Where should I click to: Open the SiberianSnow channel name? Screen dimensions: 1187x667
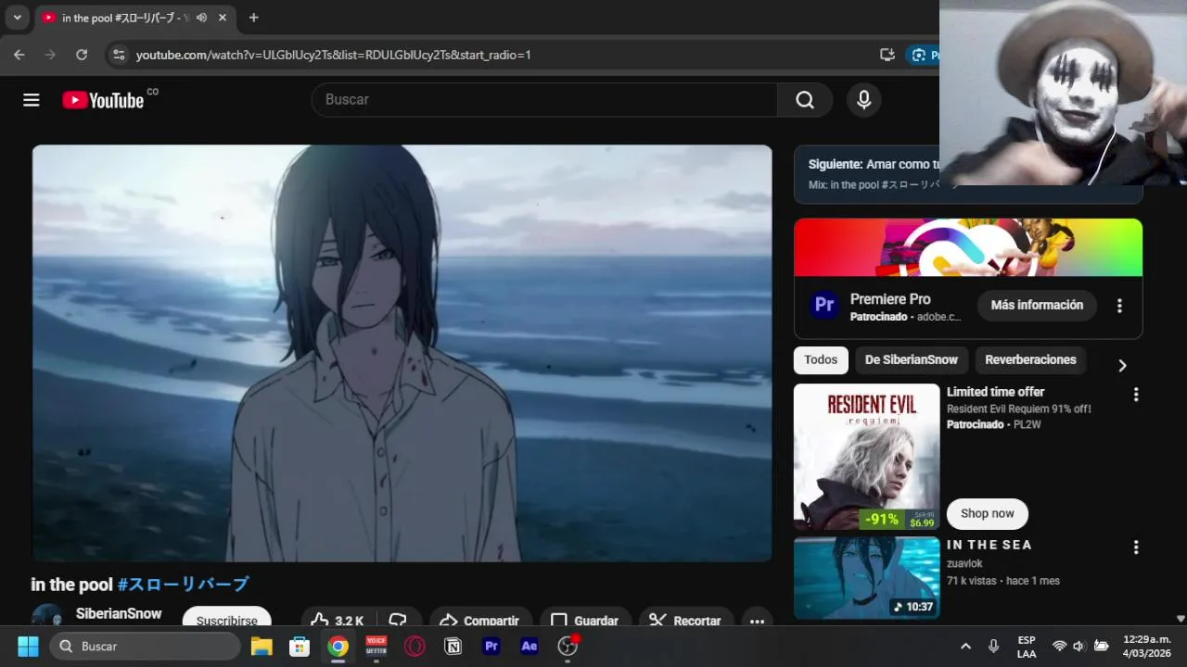[x=119, y=613]
